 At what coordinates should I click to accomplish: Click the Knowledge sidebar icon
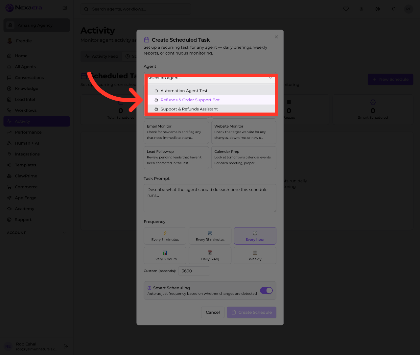pyautogui.click(x=9, y=88)
